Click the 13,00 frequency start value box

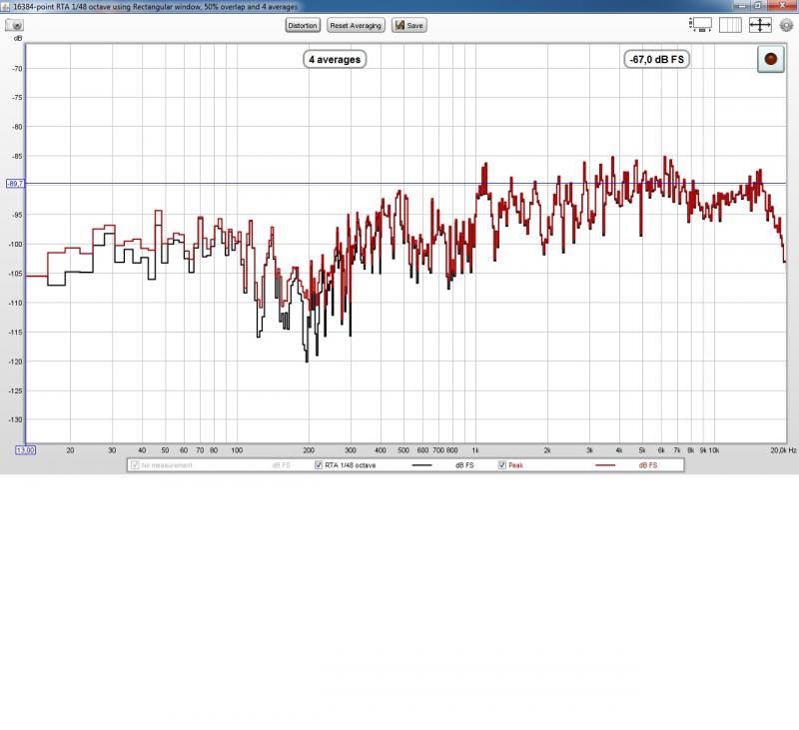26,450
